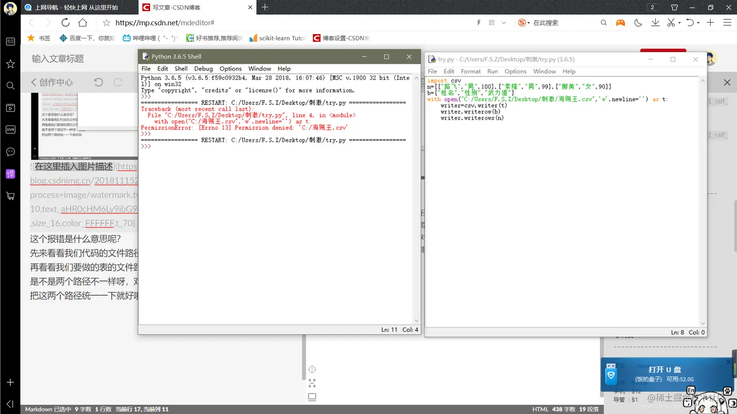
Task: Open Help menu in try.py editor
Action: [569, 71]
